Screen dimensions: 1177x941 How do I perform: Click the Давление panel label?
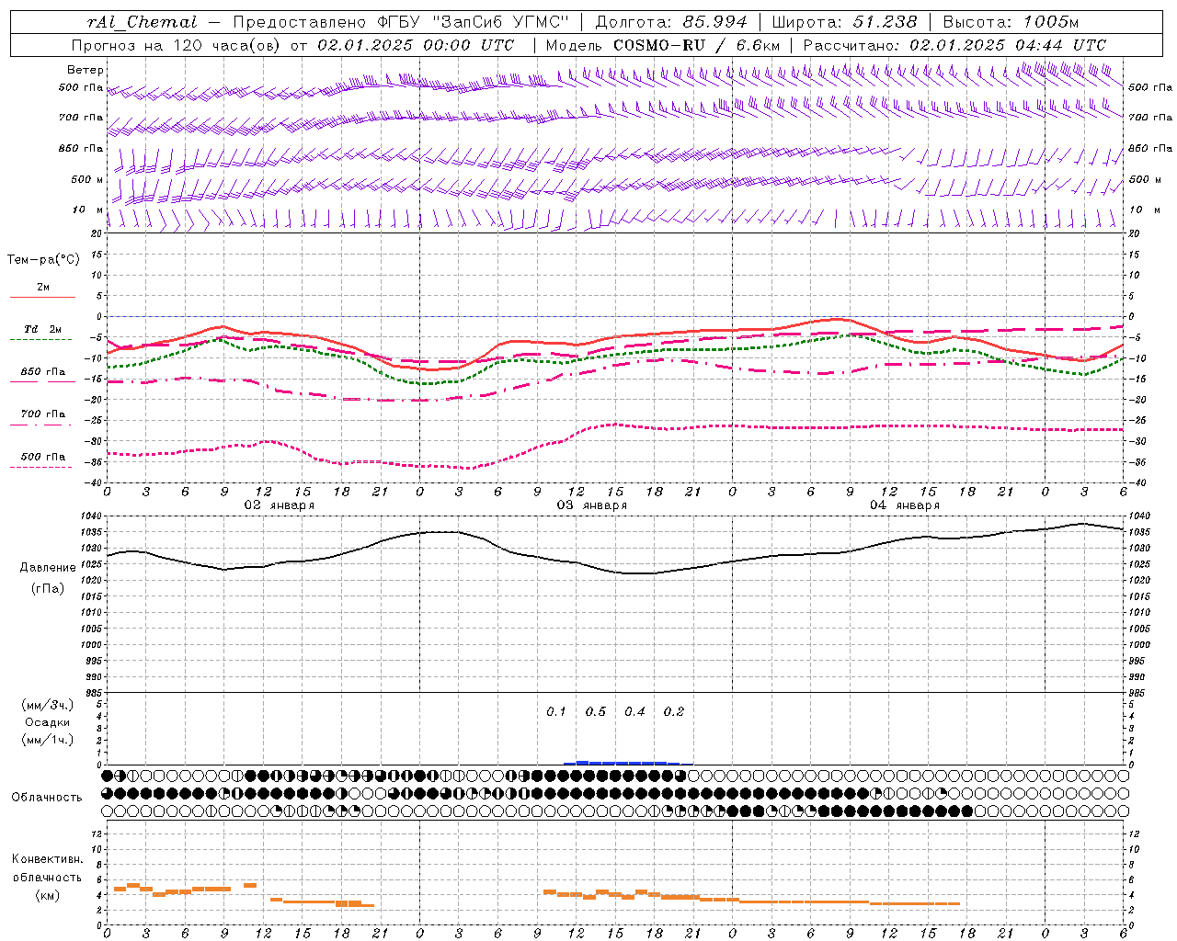[x=47, y=568]
